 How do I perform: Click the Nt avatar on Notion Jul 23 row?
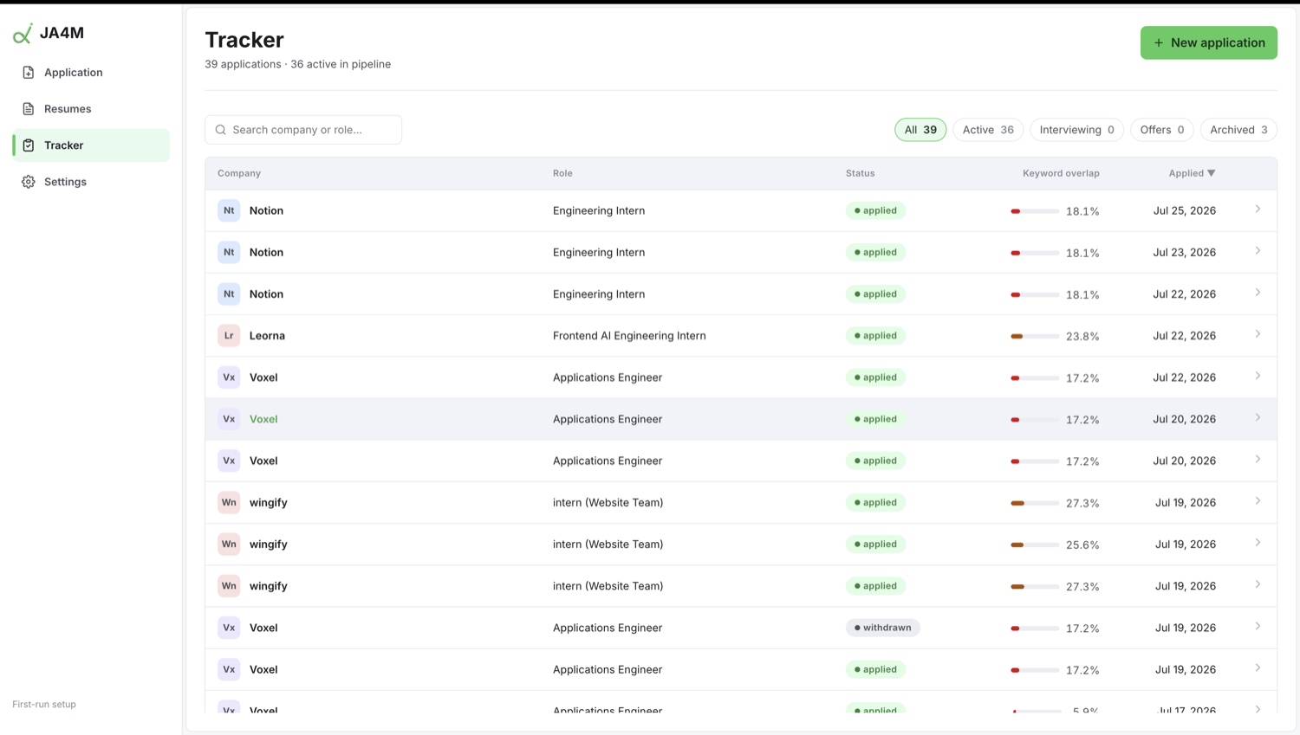pyautogui.click(x=229, y=252)
